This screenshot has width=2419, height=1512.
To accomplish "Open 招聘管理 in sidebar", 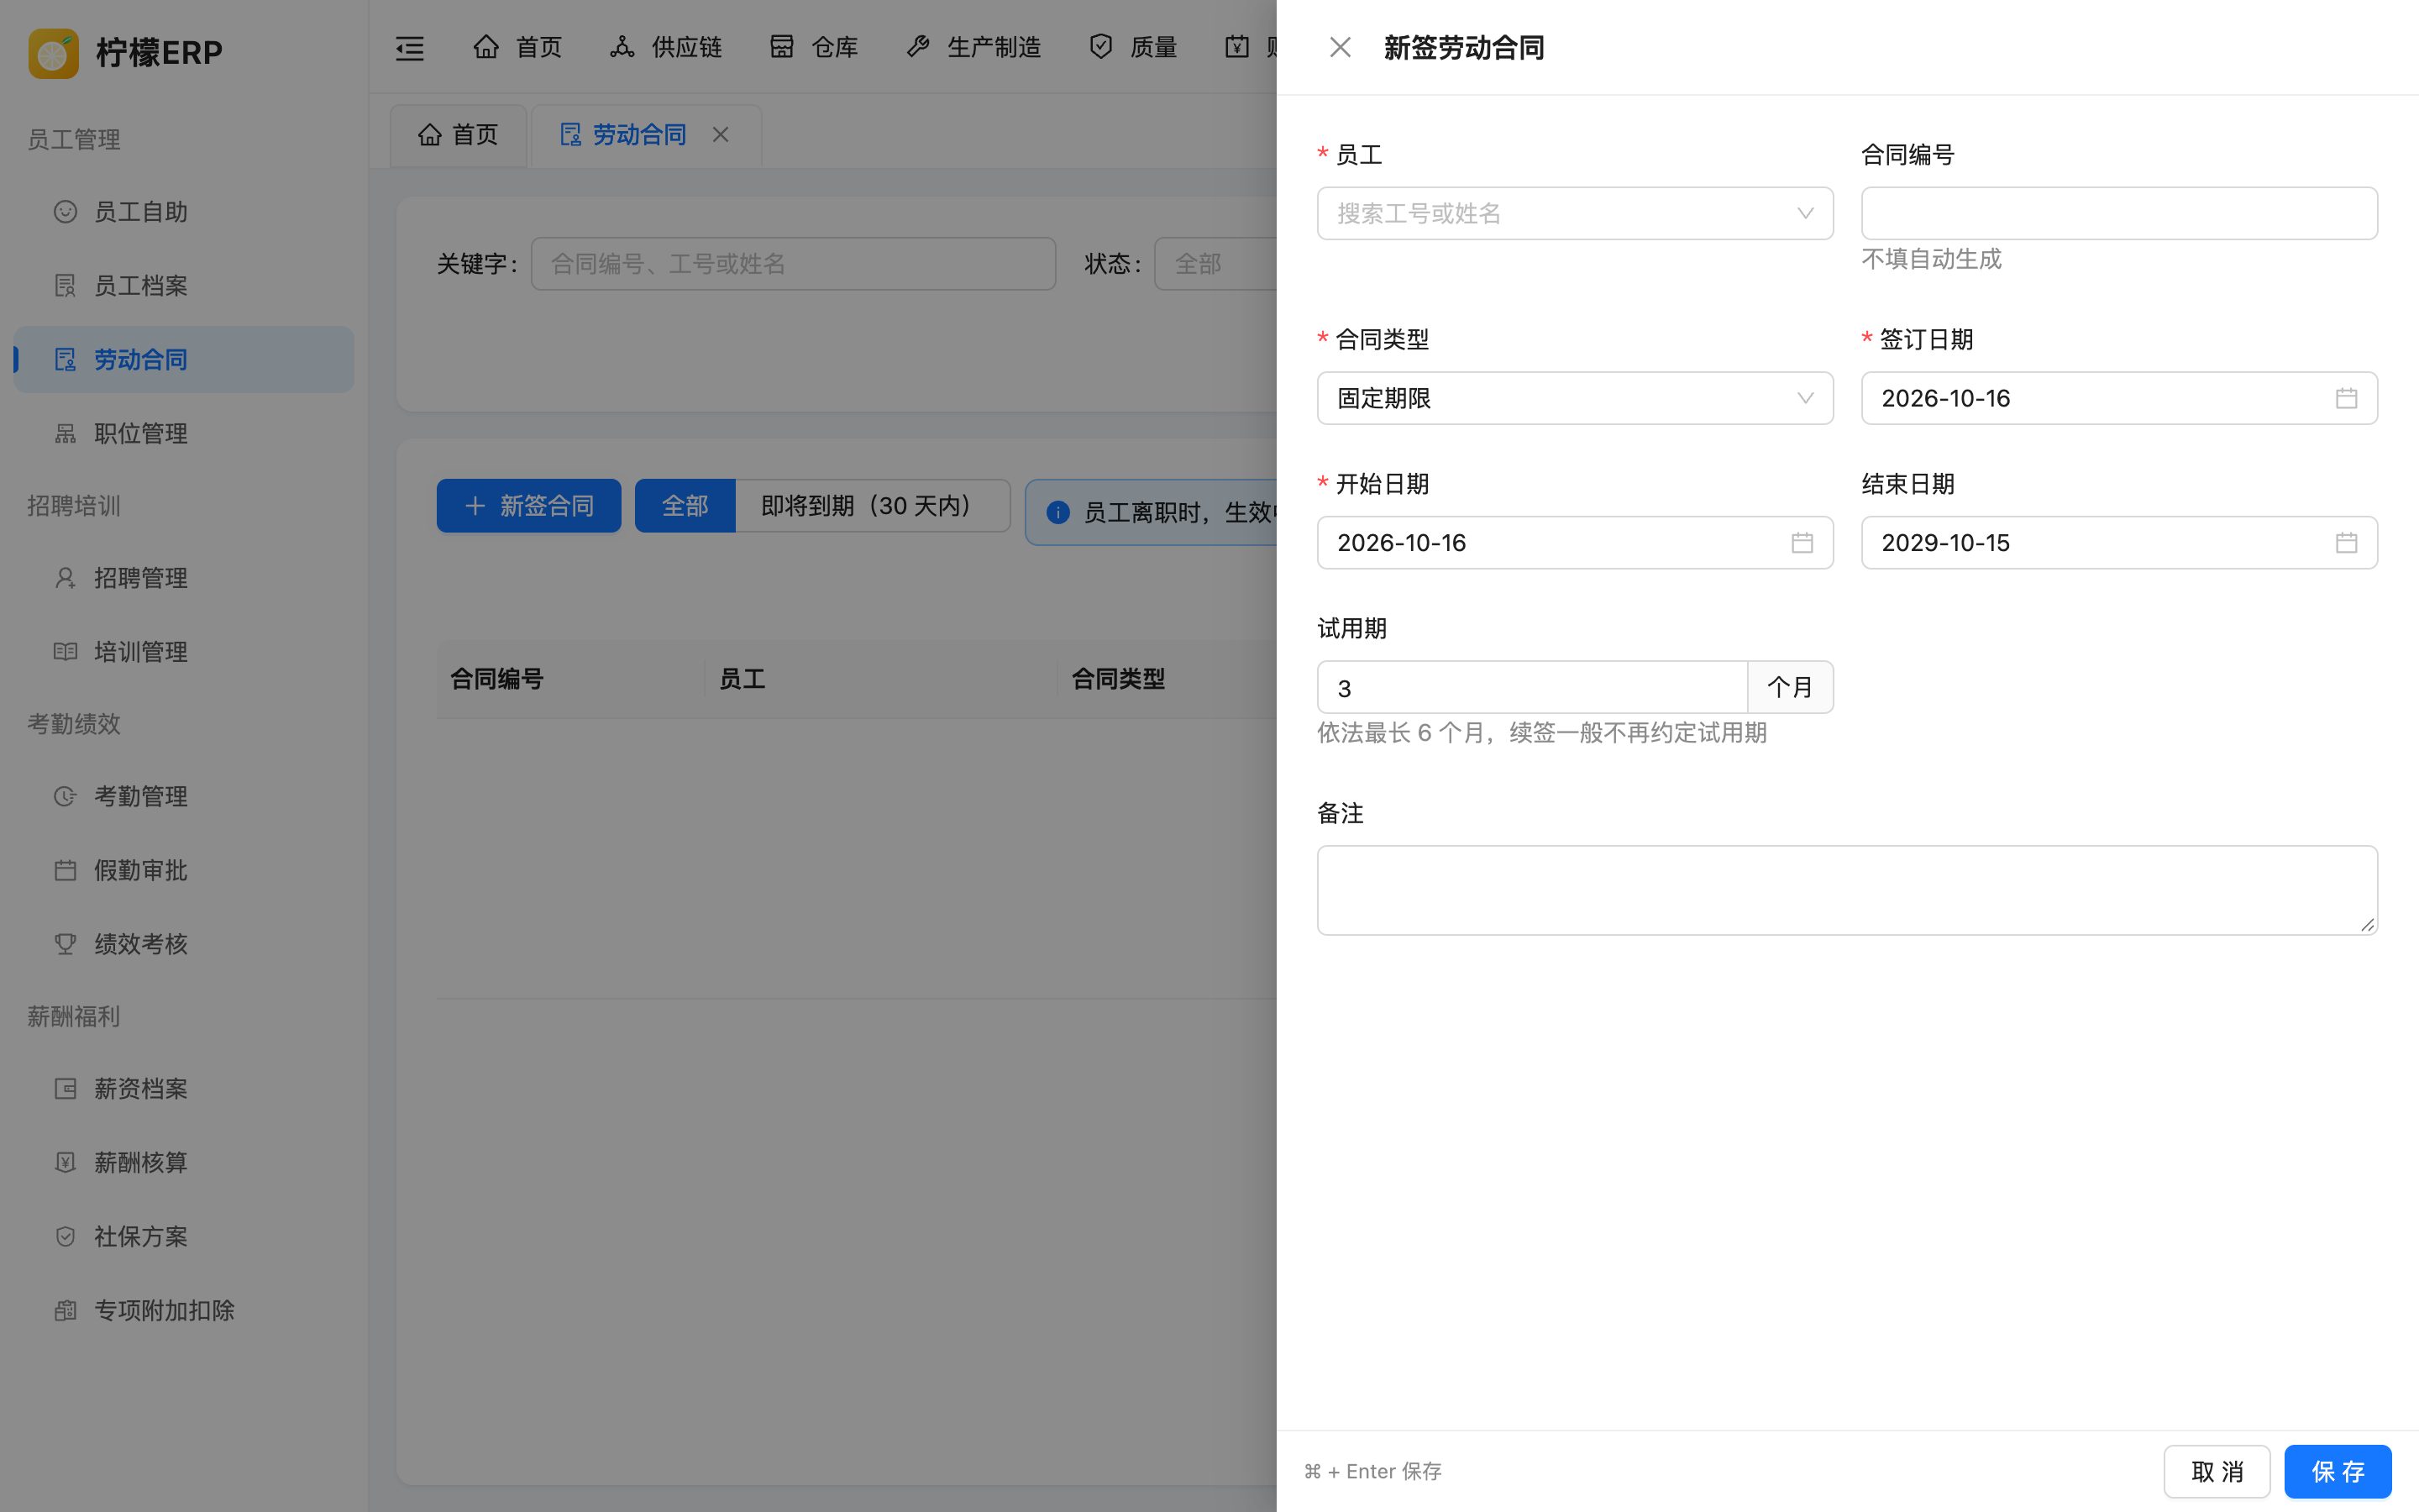I will pos(184,578).
